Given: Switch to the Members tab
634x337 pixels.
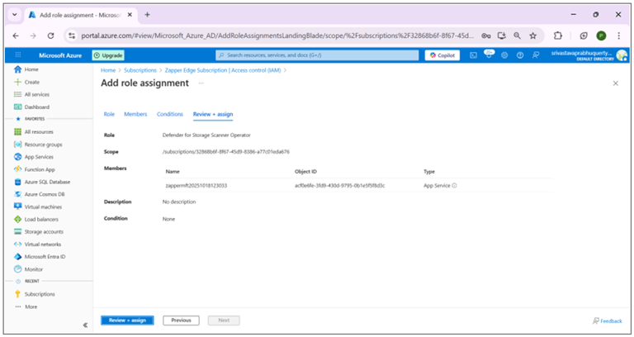Looking at the screenshot, I should point(135,114).
